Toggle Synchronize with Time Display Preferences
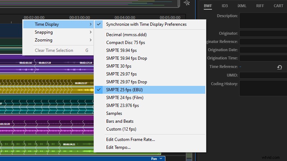 point(150,24)
